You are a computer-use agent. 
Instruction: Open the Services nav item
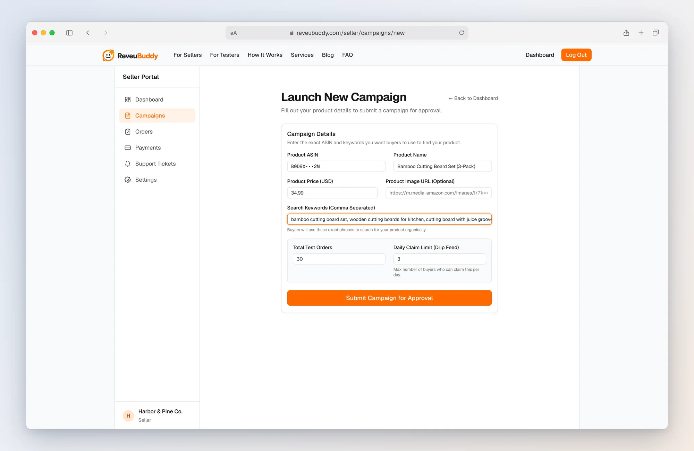click(302, 55)
